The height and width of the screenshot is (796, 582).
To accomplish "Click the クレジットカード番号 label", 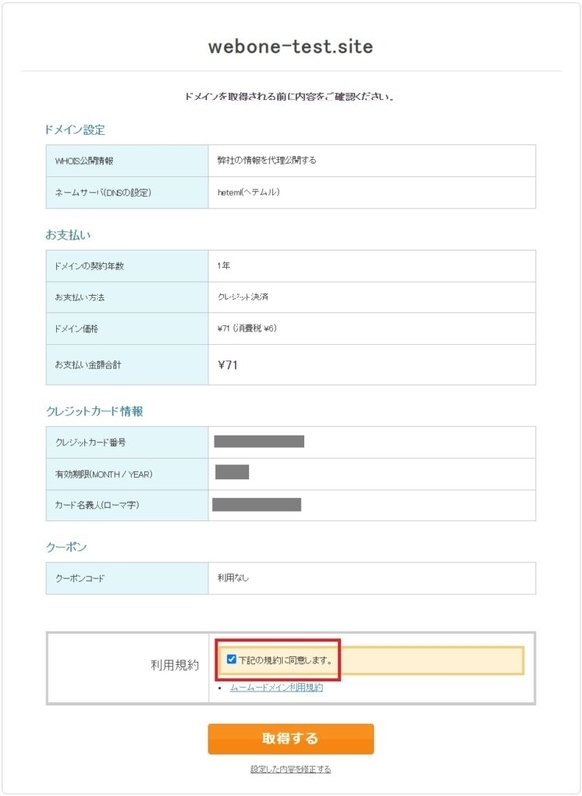I will click(91, 442).
